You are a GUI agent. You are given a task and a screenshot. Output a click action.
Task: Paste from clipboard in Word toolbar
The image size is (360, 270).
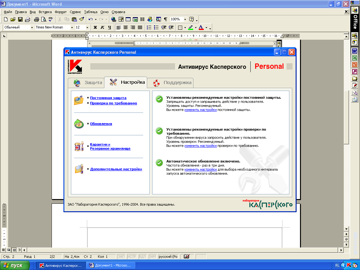(x=74, y=19)
